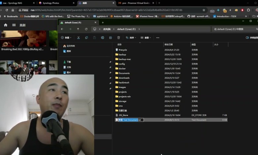
Task: Open the pgAdmin 4 bookmark
Action: (101, 16)
